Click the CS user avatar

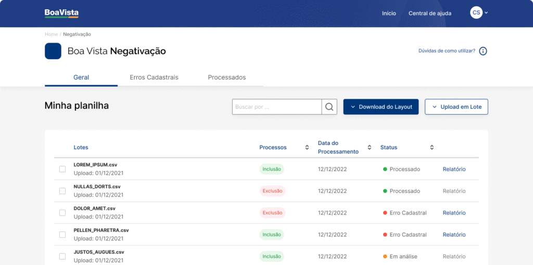click(x=476, y=13)
